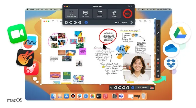The image size is (196, 108).
Task: Open System Settings from the Dock
Action: pos(115,96)
